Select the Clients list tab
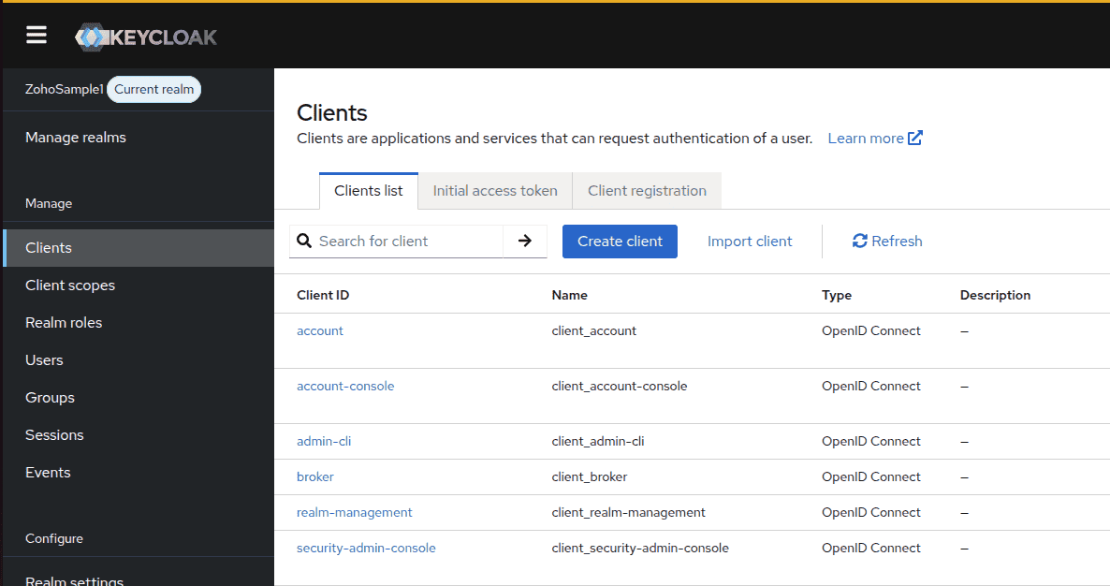The width and height of the screenshot is (1110, 586). pos(369,191)
